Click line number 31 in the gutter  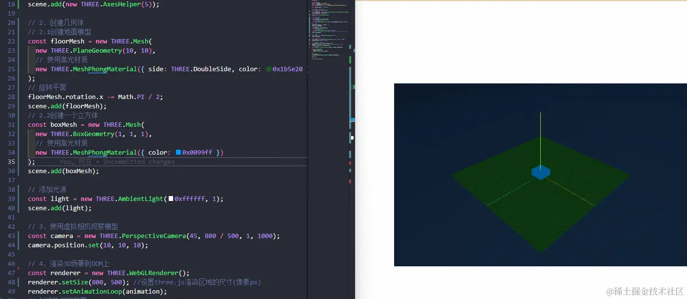[x=11, y=125]
